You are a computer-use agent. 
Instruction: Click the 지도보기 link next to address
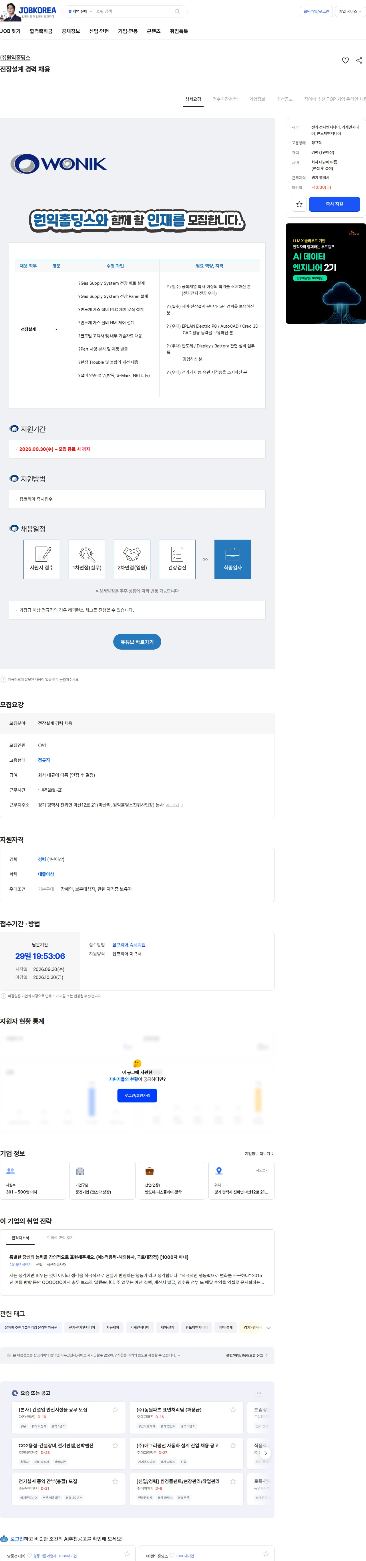pos(172,805)
